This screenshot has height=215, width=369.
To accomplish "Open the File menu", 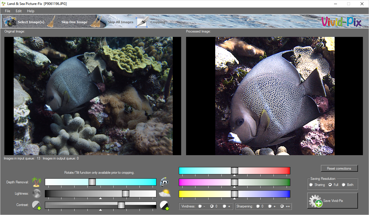I will 8,11.
